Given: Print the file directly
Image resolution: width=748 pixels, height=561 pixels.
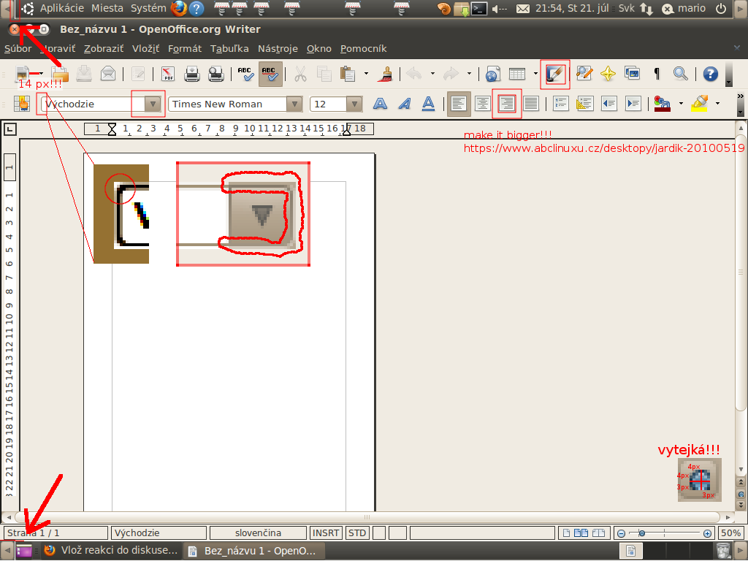Looking at the screenshot, I should coord(192,74).
